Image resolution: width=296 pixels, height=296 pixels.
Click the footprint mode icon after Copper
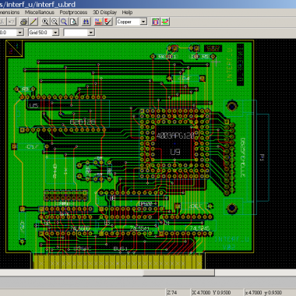(156, 22)
